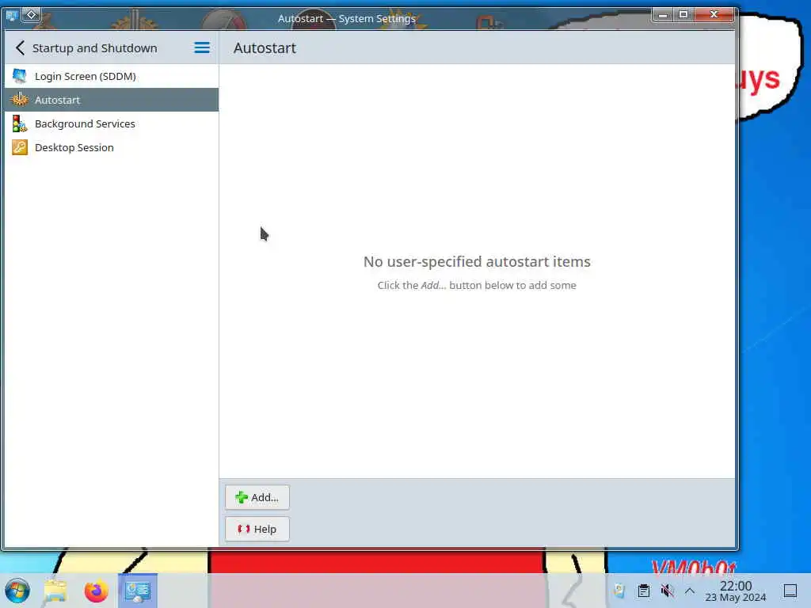The image size is (811, 608).
Task: Close the System Settings window
Action: (x=714, y=14)
